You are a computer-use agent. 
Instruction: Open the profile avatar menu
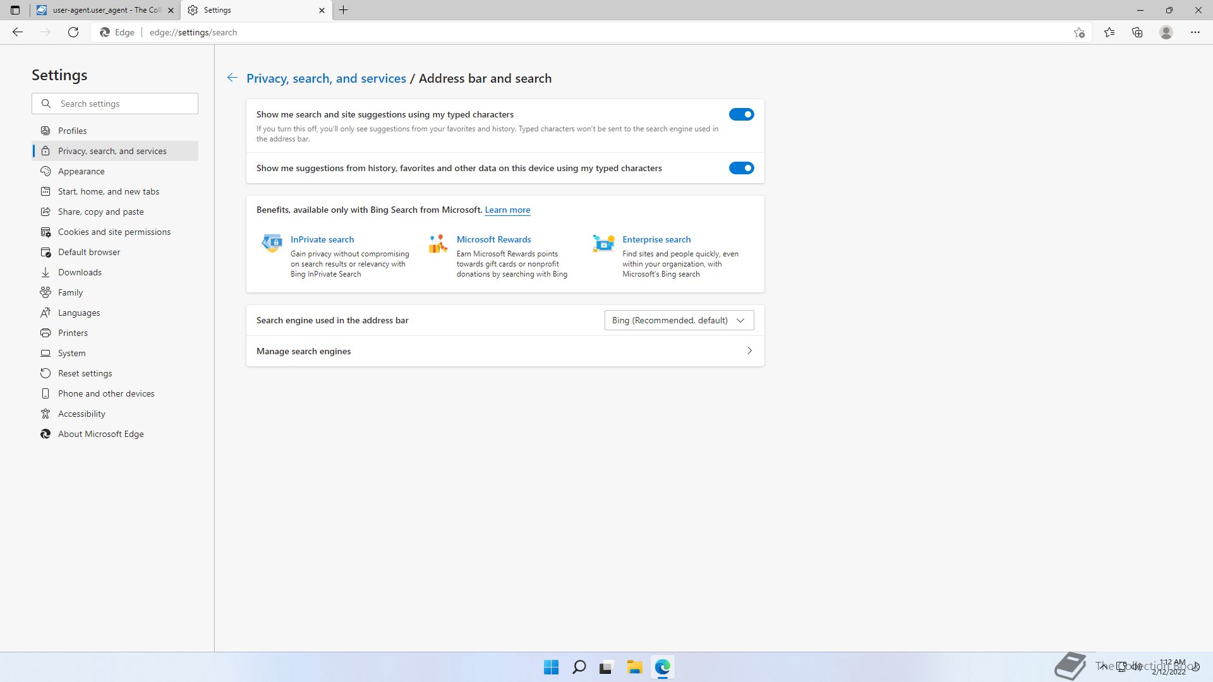coord(1166,32)
